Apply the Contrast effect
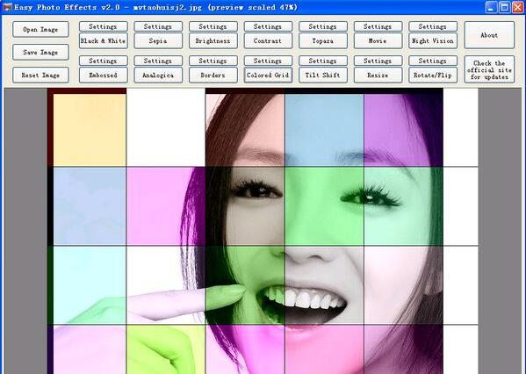Viewport: 526px width, 374px height. coord(268,41)
